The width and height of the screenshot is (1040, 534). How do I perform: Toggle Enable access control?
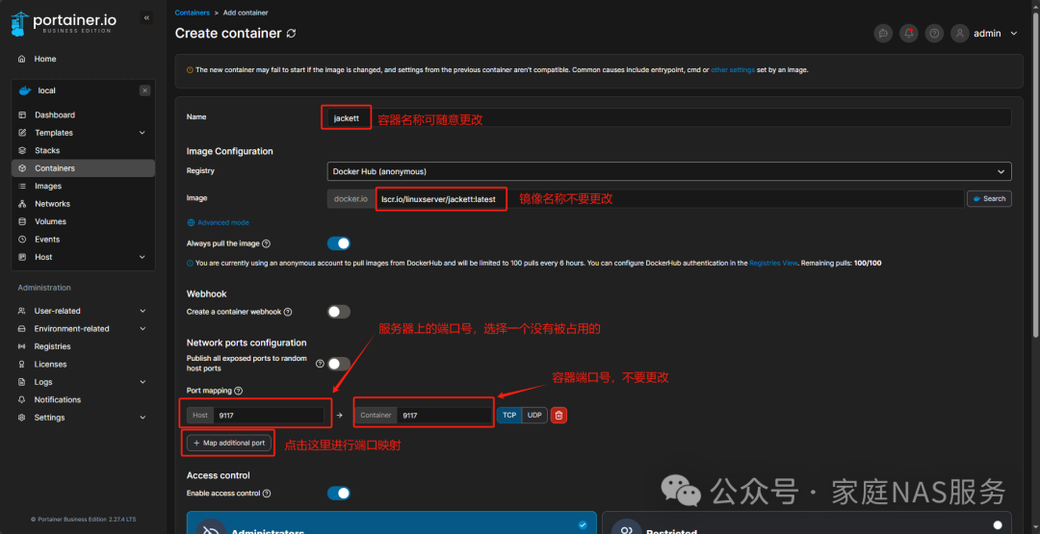[x=339, y=493]
